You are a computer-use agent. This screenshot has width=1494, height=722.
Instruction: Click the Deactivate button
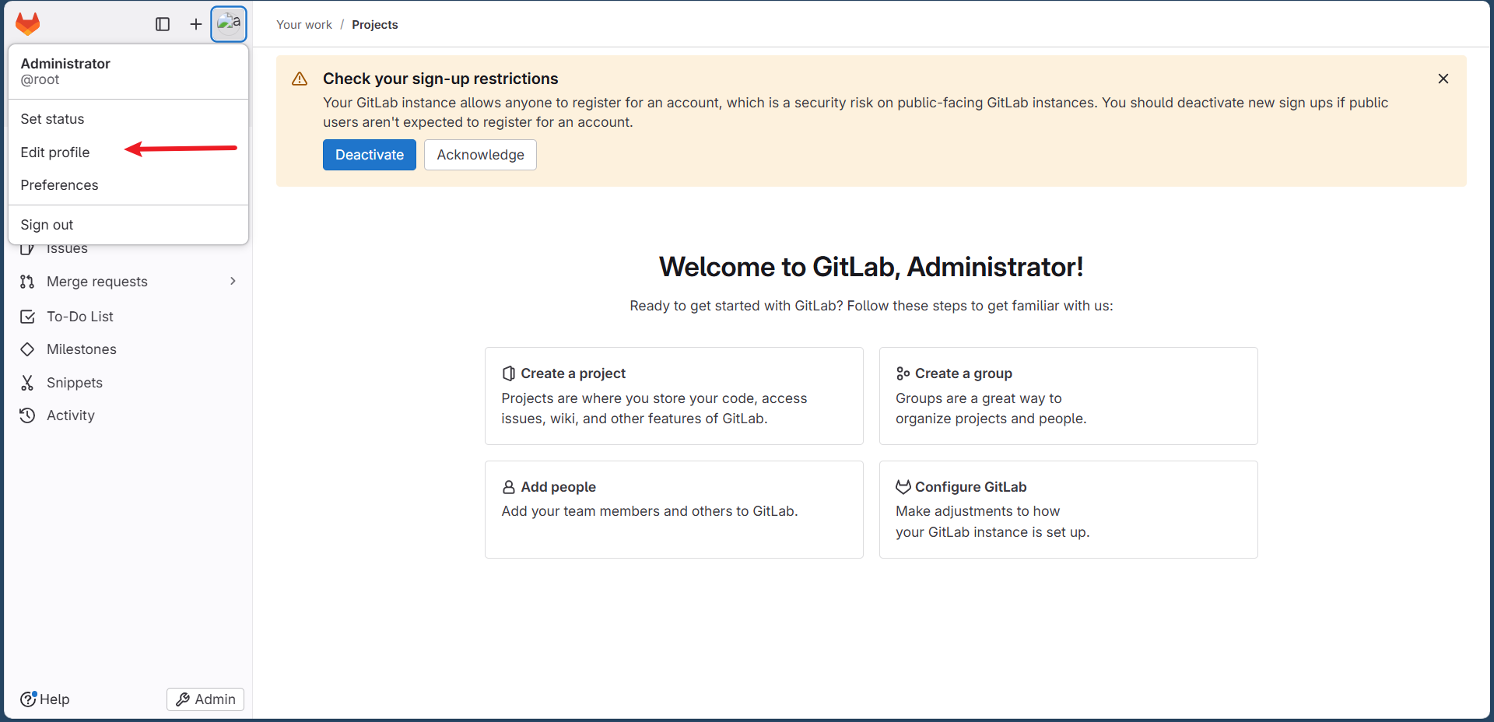pos(370,155)
